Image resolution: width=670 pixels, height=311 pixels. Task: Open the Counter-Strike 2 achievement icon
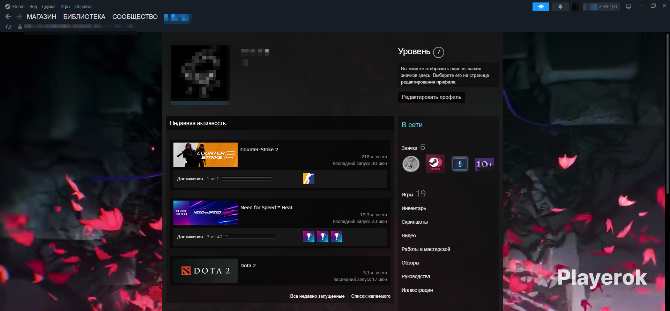pyautogui.click(x=309, y=179)
